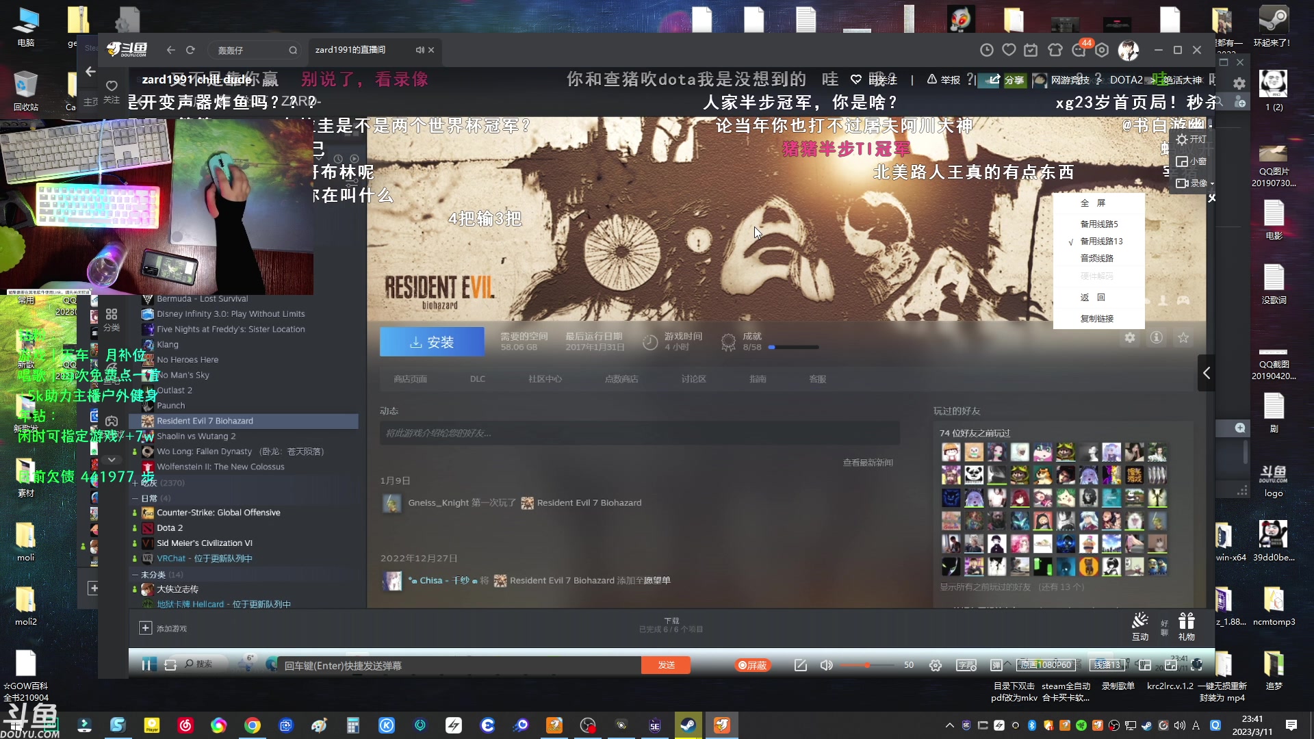
Task: Mute the zard1991 stream tab speaker icon
Action: coord(420,50)
